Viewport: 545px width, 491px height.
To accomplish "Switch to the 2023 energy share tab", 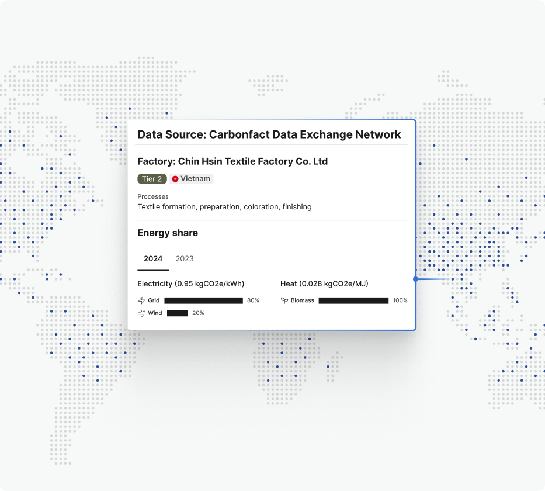I will 185,259.
